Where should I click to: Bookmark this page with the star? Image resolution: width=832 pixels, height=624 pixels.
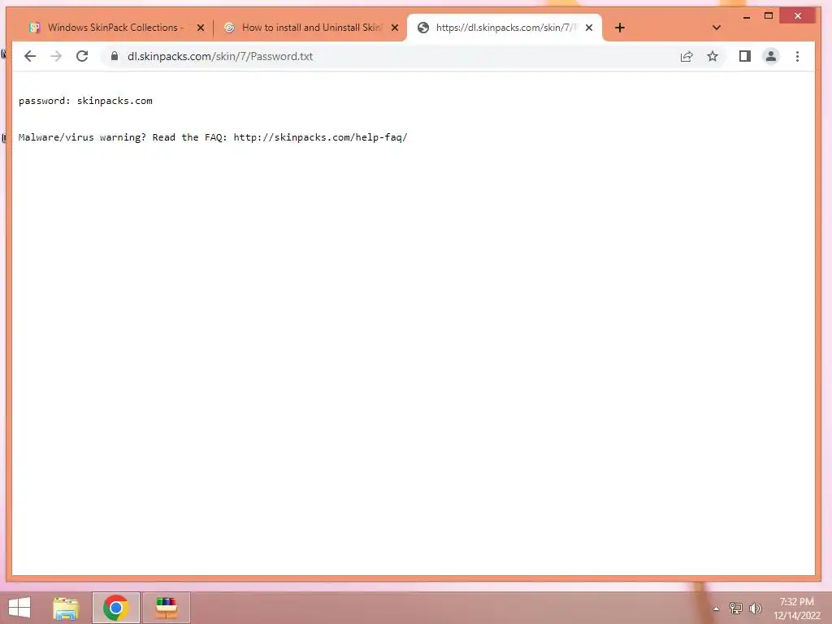(712, 56)
